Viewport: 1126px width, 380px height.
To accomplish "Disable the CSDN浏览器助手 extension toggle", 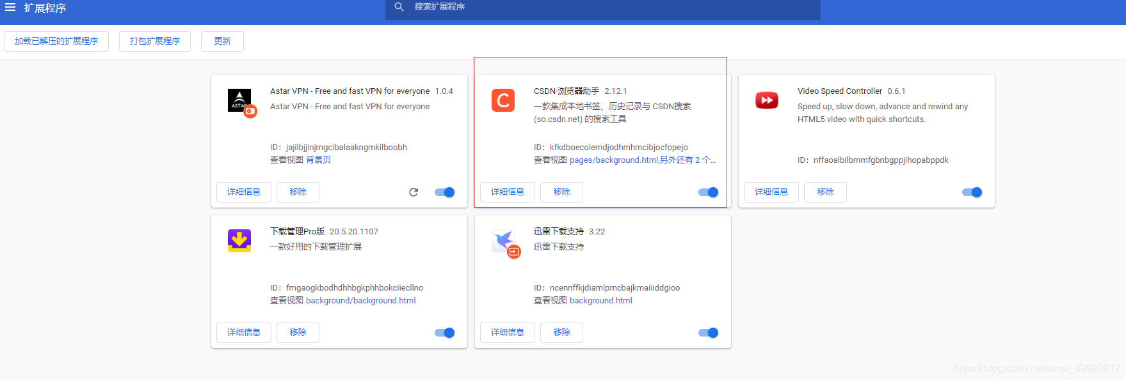I will click(x=709, y=192).
